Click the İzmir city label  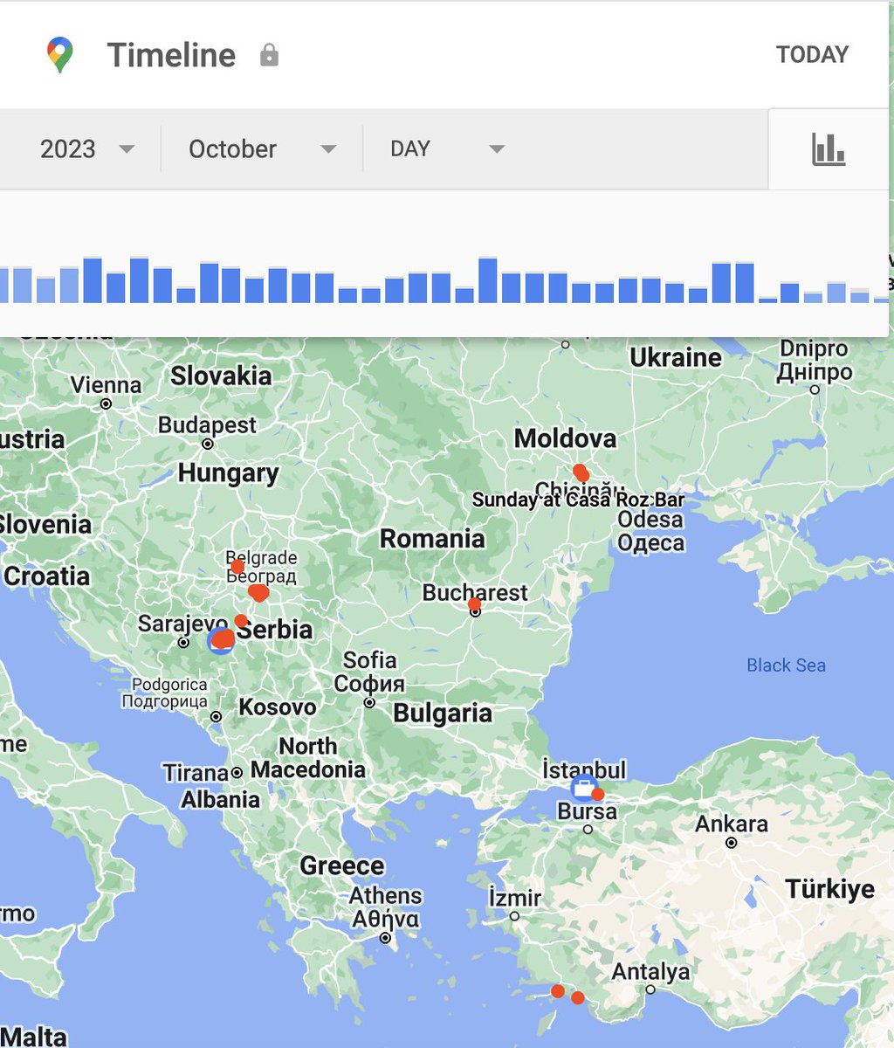[515, 898]
